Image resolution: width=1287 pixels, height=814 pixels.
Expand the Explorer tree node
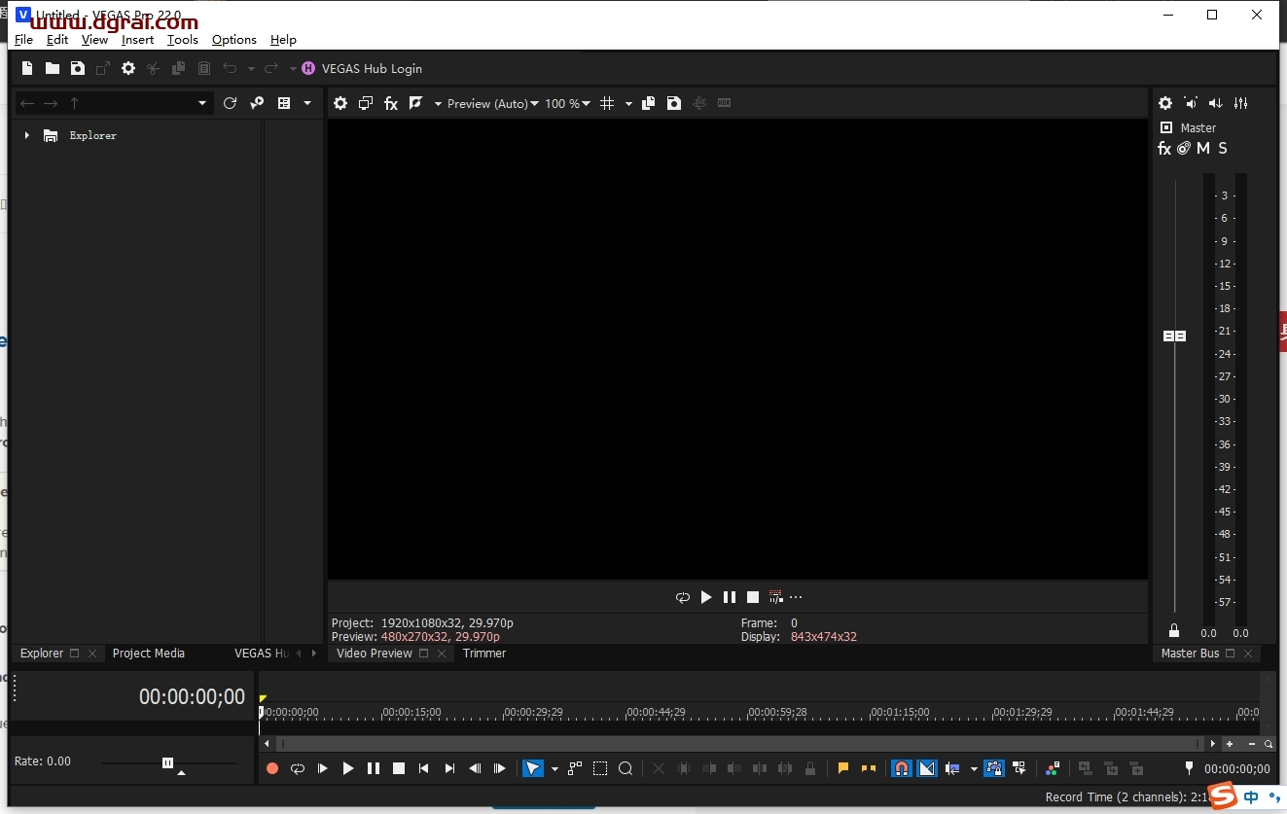click(x=26, y=135)
